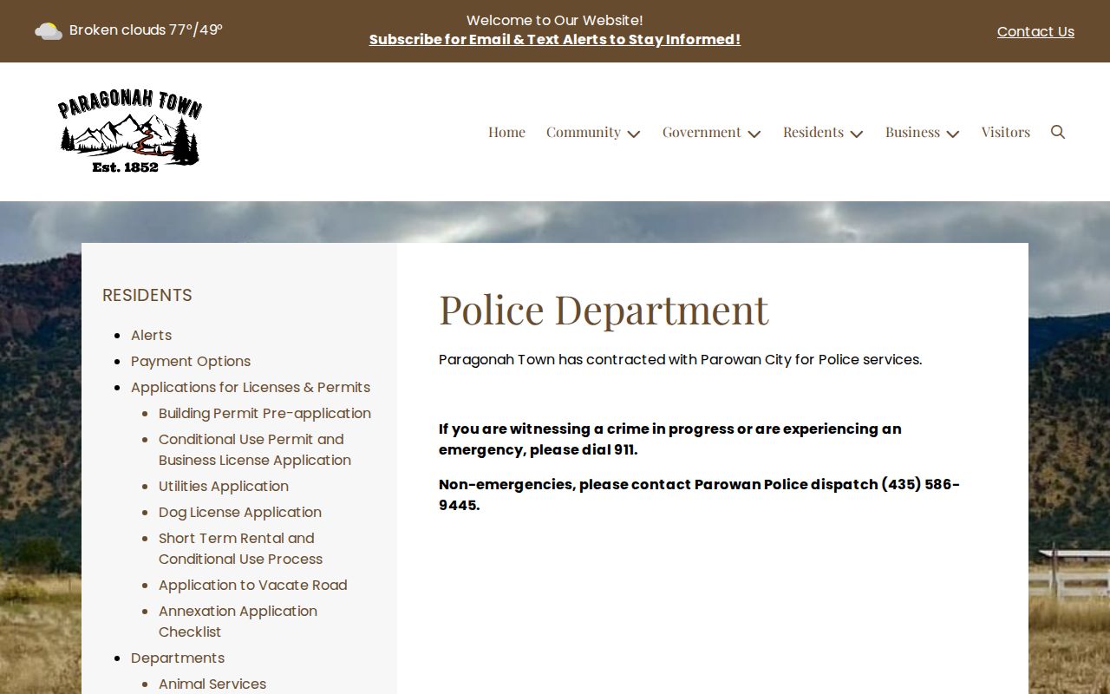Open Application to Vacate Road link

tap(253, 585)
